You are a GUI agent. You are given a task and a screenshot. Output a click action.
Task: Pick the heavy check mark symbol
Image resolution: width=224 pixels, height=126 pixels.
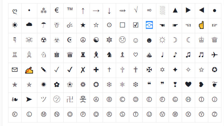click(70, 69)
